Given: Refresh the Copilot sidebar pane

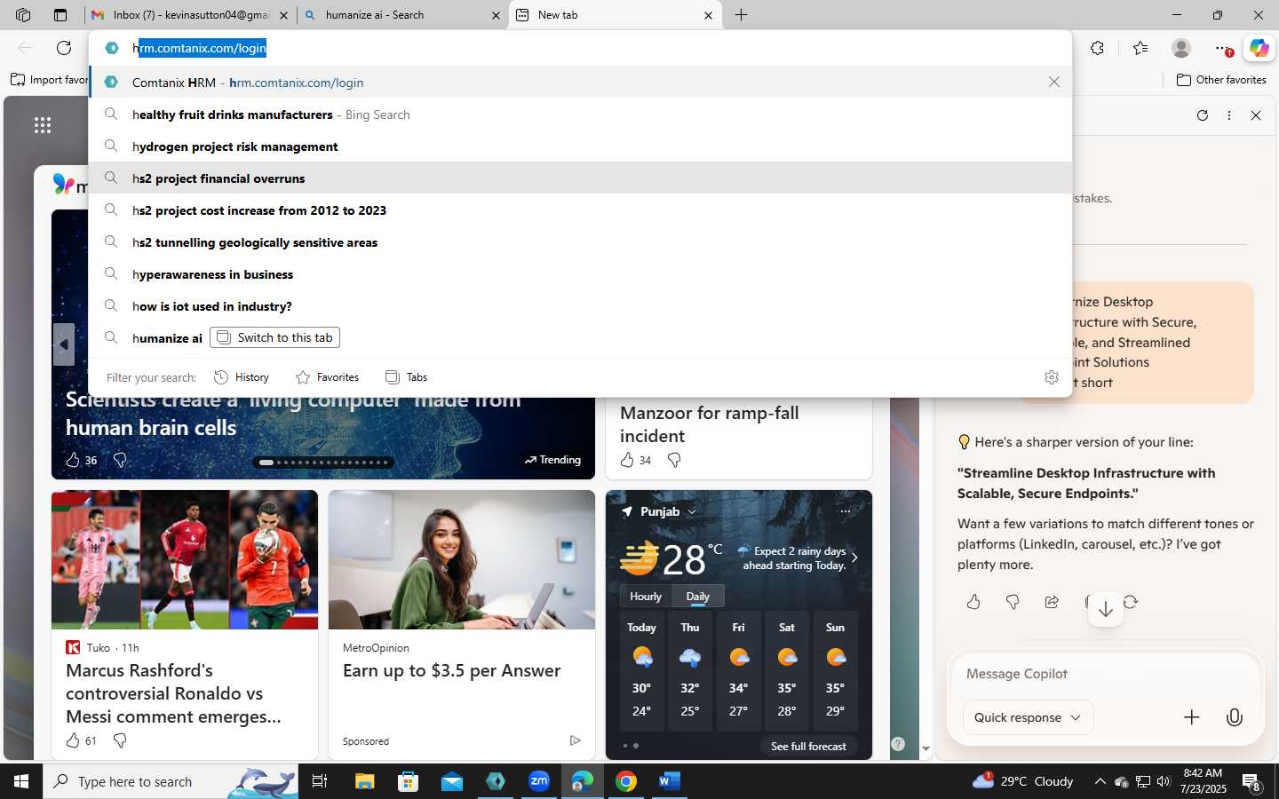Looking at the screenshot, I should [x=1203, y=115].
